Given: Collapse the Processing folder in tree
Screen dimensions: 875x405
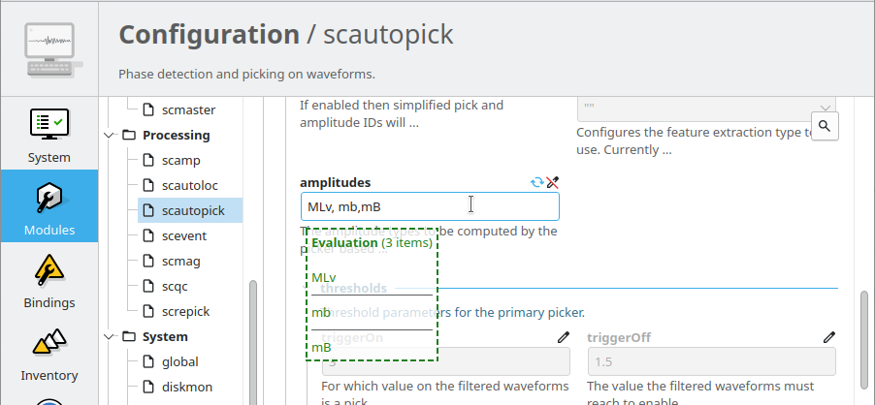Looking at the screenshot, I should point(108,135).
